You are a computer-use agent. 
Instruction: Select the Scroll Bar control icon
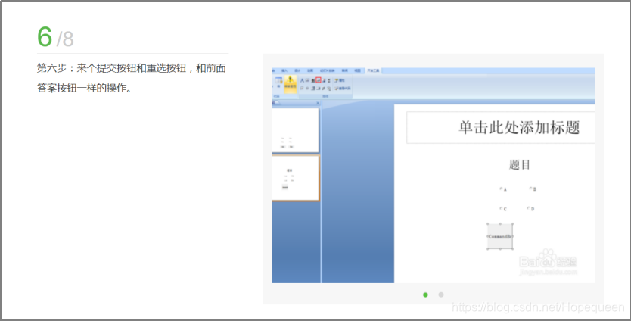click(x=329, y=80)
